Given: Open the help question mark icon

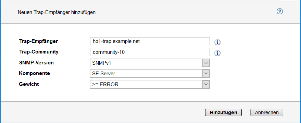Looking at the screenshot, I should click(279, 12).
